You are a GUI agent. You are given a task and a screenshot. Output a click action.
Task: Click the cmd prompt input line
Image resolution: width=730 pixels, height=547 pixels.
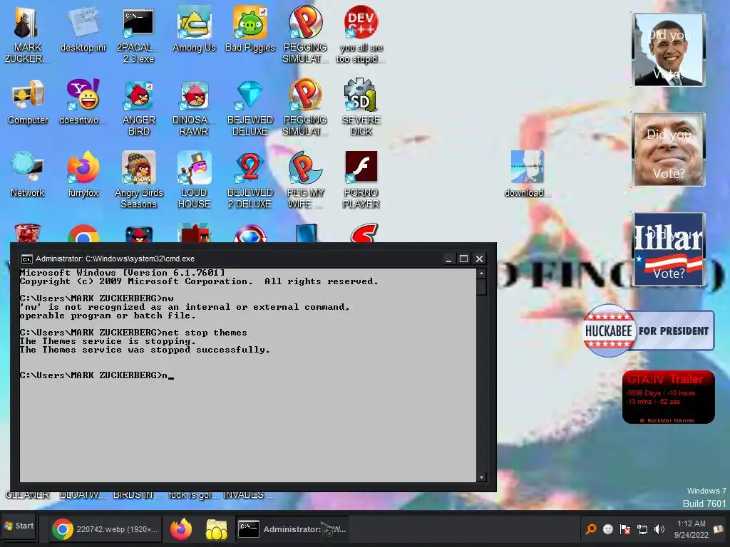coord(96,375)
